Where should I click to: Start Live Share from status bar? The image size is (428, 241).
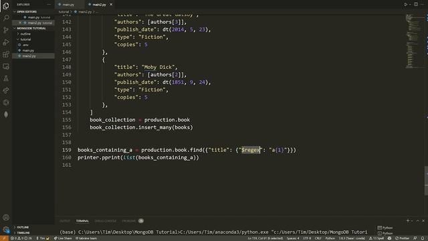(x=63, y=238)
